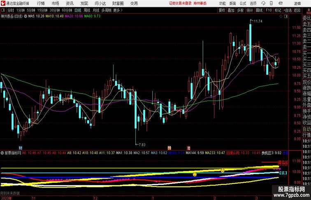Image resolution: width=311 pixels, height=200 pixels.
Task: Click the 2023年 date axis label
Action: coord(6,198)
